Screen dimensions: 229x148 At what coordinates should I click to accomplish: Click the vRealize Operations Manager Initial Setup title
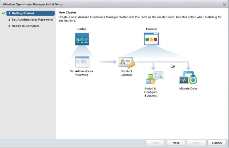33,4
